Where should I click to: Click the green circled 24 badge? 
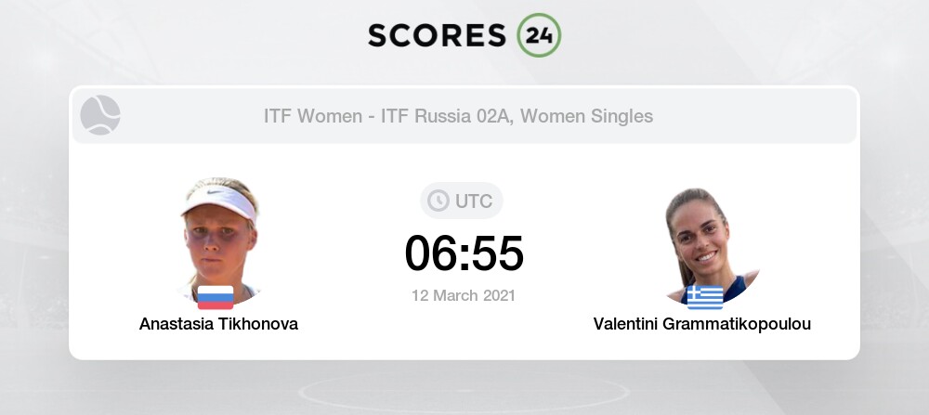pos(539,34)
